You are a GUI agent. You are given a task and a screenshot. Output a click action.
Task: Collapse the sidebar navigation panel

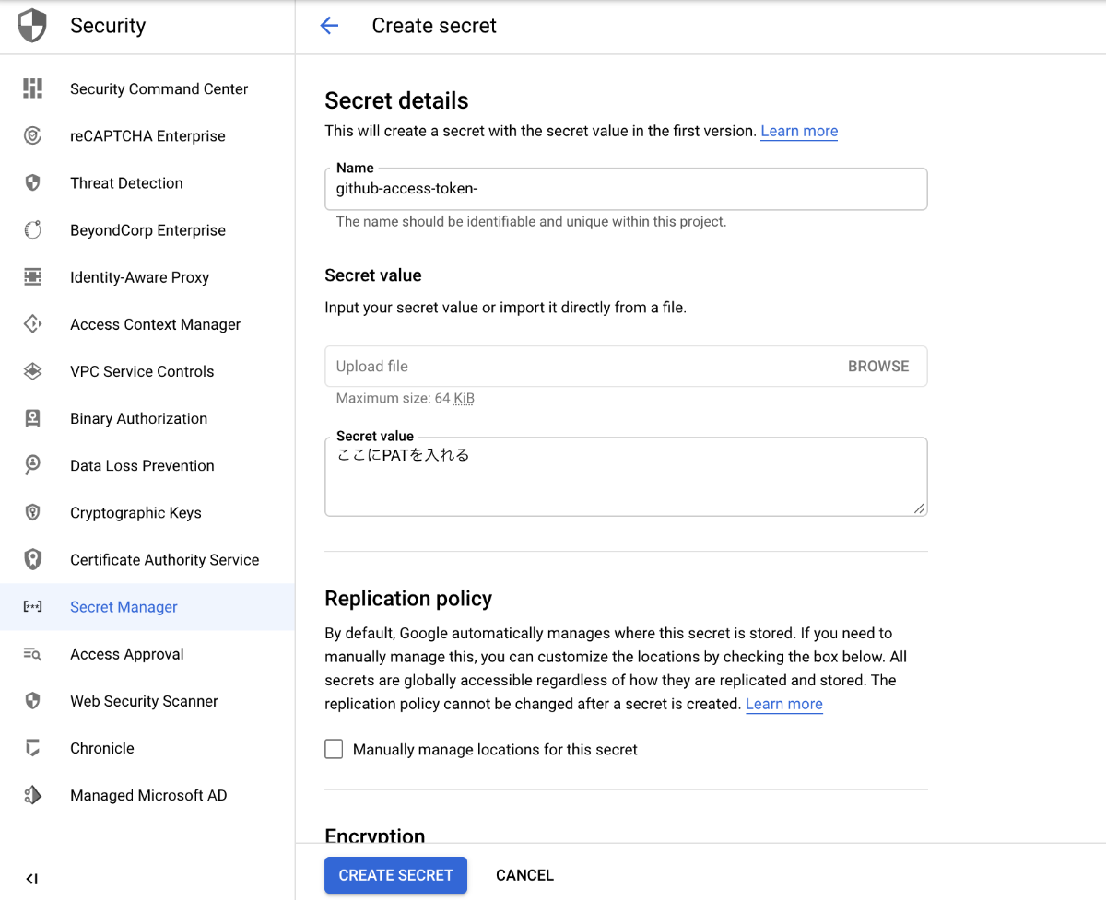[x=31, y=878]
